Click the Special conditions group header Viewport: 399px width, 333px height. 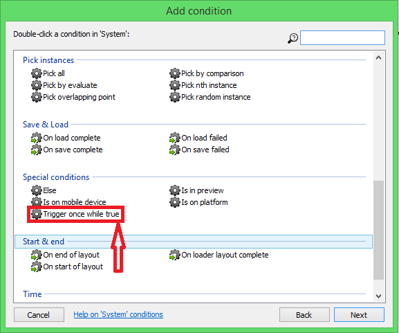56,177
